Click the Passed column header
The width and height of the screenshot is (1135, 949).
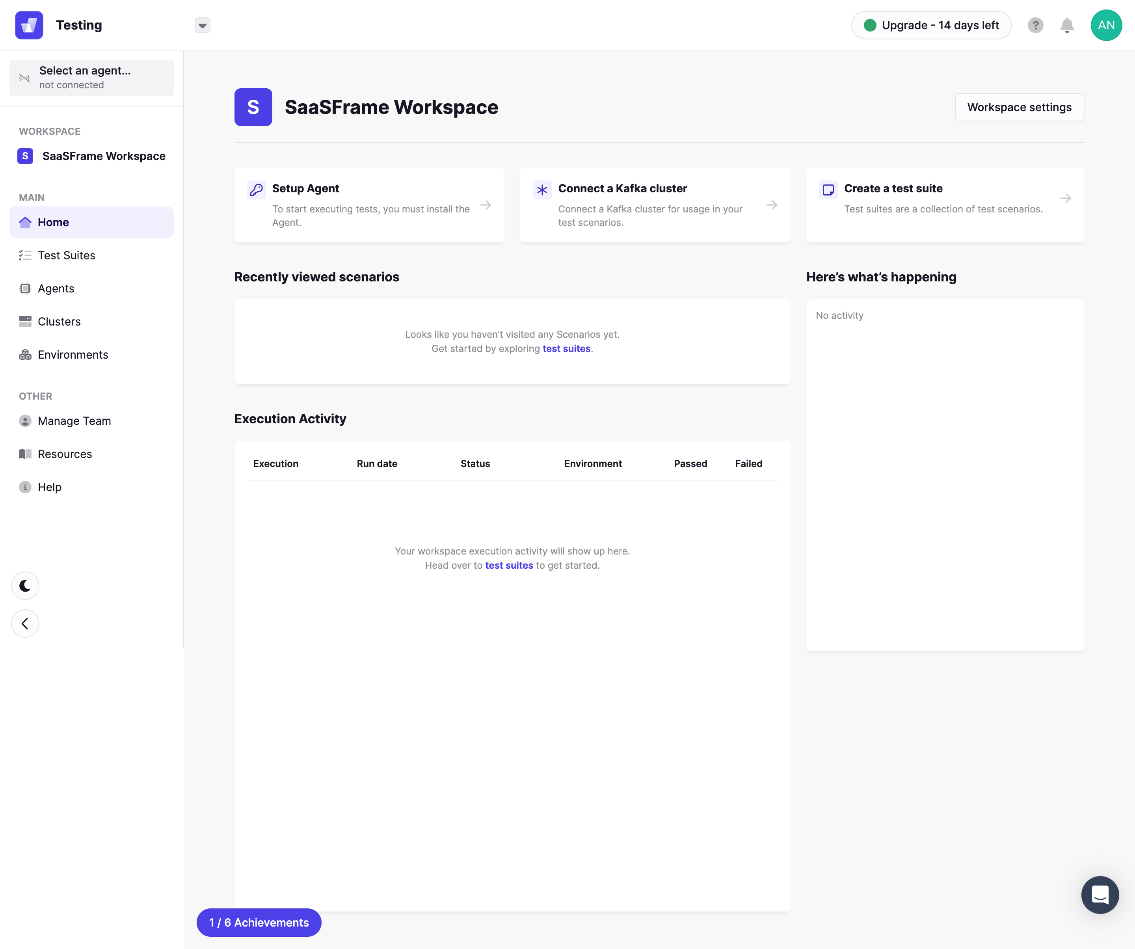(690, 464)
